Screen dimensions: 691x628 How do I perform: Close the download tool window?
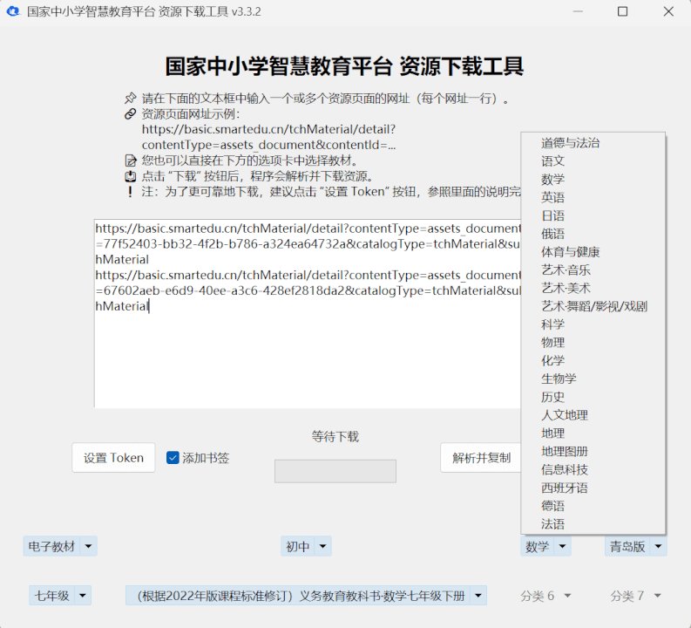click(668, 11)
